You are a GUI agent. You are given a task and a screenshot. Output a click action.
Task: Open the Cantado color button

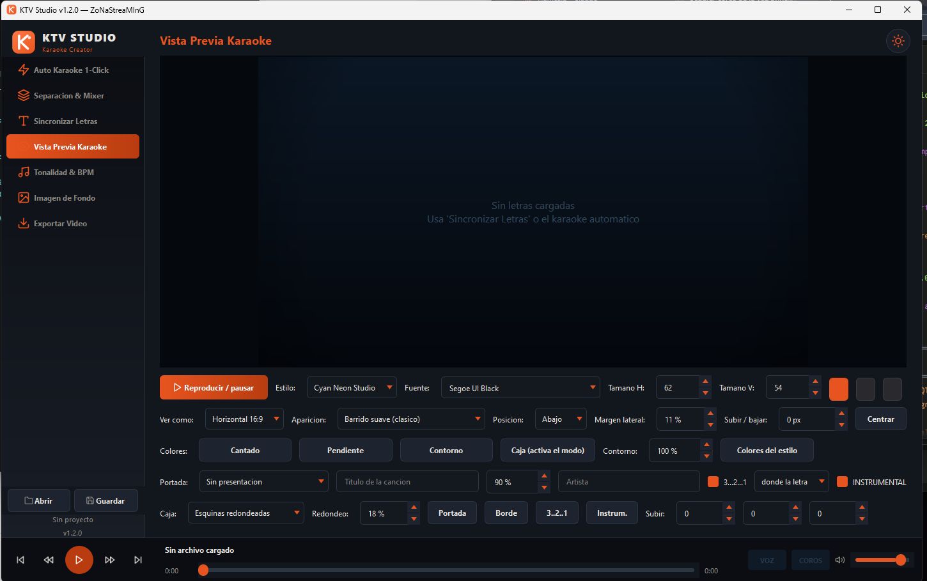tap(245, 450)
